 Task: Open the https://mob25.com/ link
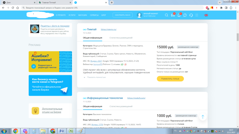pyautogui.click(x=136, y=98)
